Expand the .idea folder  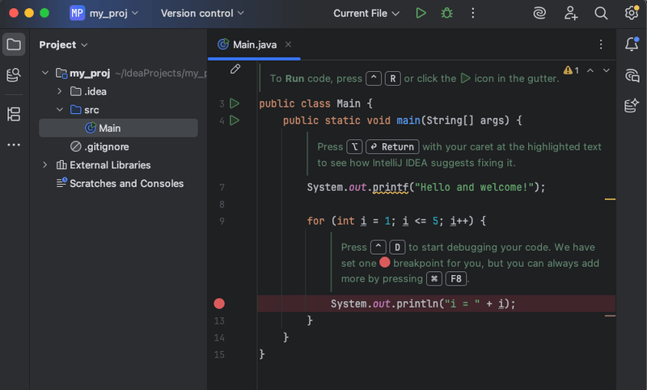coord(59,91)
